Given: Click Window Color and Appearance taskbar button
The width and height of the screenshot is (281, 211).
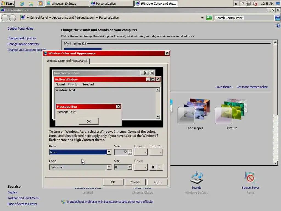Looking at the screenshot, I should [156, 3].
